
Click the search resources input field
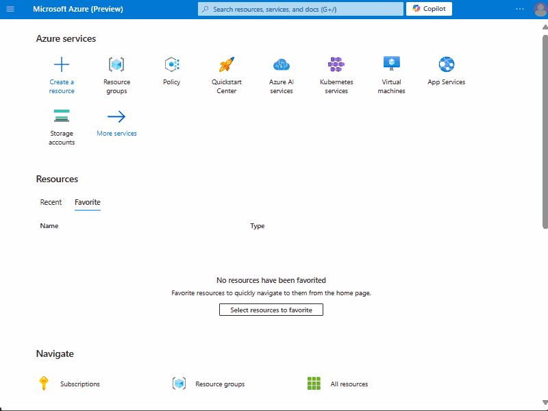click(300, 8)
